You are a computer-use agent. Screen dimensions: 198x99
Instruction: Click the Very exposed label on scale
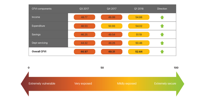tap(83, 84)
